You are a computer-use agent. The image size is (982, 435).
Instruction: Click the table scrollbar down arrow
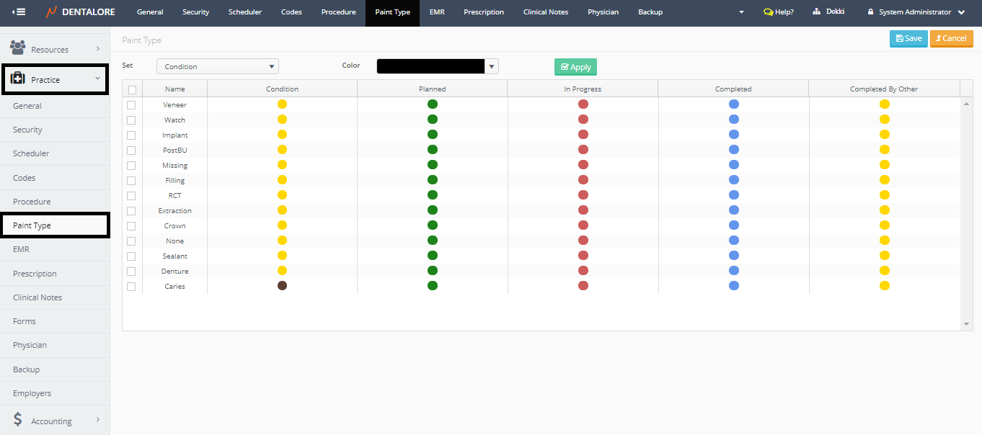click(967, 325)
